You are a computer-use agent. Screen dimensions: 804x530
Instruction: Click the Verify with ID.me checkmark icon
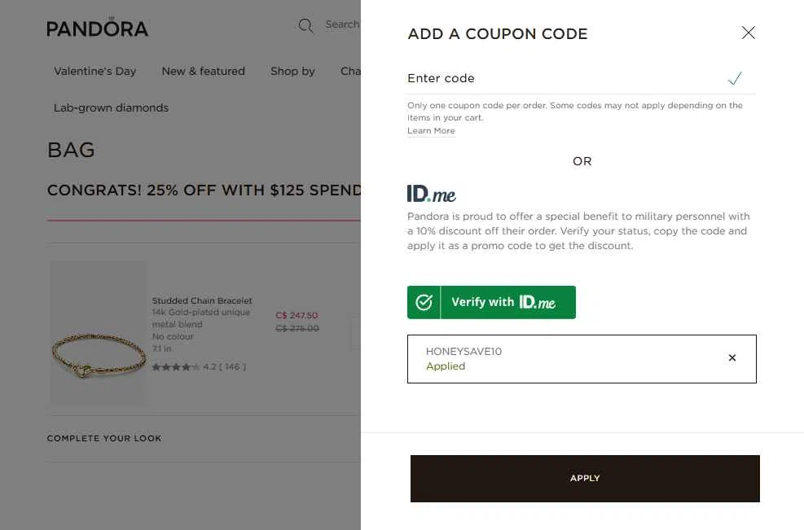424,302
